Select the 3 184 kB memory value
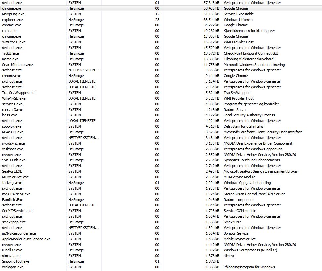The width and height of the screenshot is (322, 271). 212,138
